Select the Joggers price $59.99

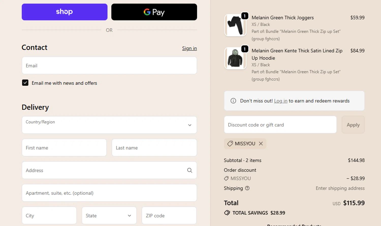tap(357, 18)
